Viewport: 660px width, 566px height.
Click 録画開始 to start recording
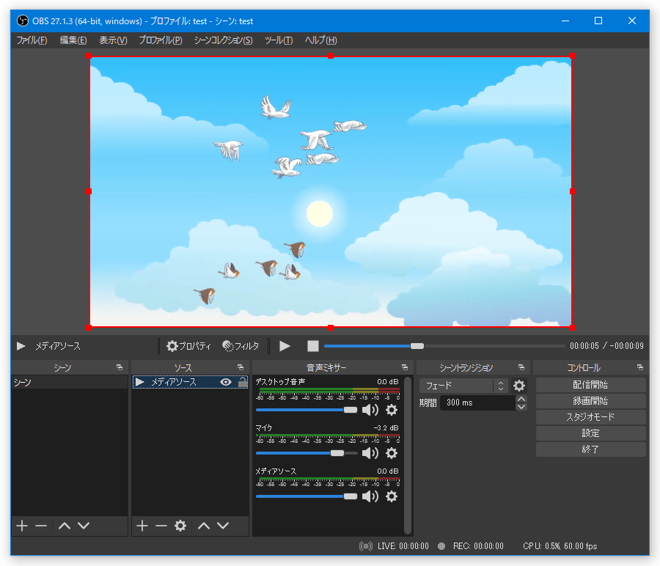[x=590, y=401]
